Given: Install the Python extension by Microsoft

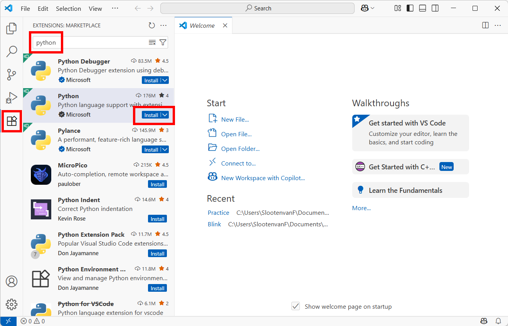Looking at the screenshot, I should click(151, 115).
